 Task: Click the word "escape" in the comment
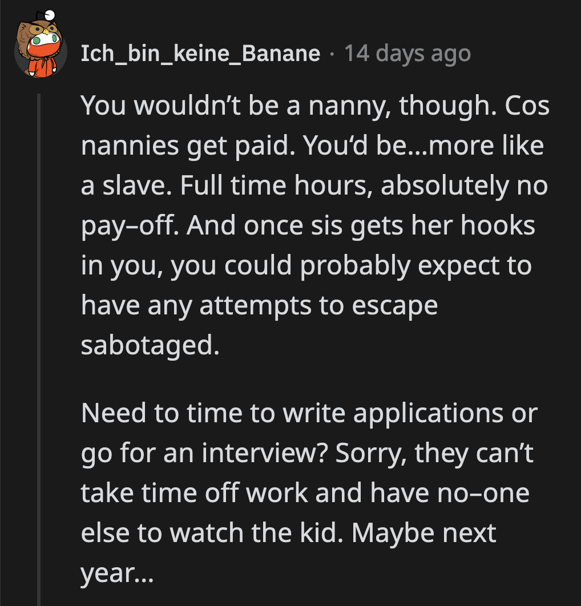tap(394, 306)
